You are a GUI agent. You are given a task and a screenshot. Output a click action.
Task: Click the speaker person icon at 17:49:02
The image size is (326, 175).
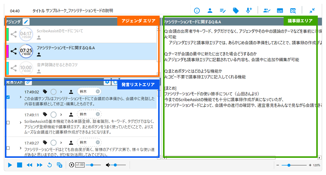[71, 92]
